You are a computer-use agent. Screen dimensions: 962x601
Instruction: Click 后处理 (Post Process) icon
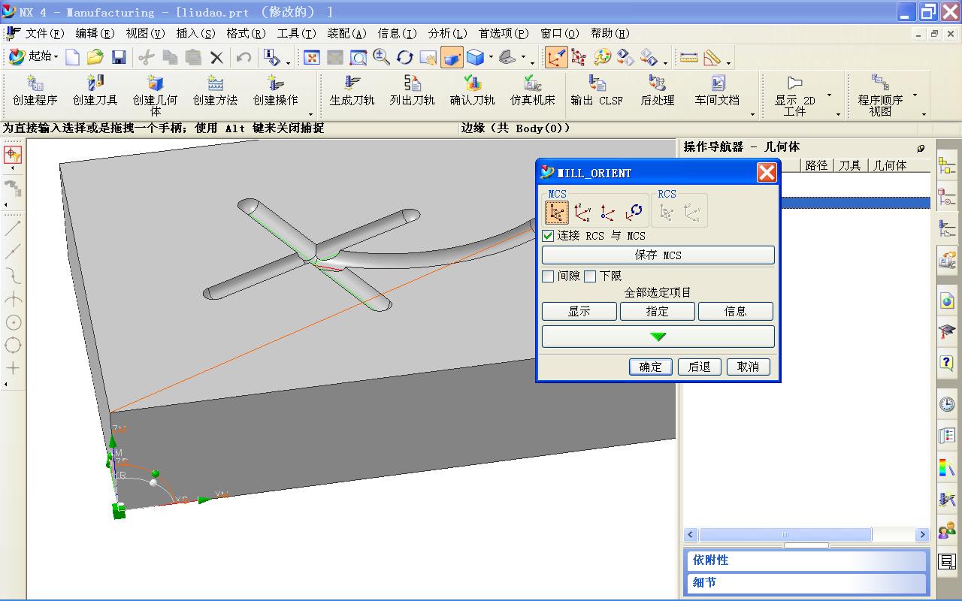pyautogui.click(x=658, y=91)
